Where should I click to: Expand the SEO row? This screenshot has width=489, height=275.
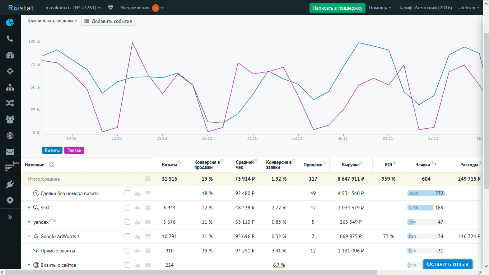click(x=29, y=208)
